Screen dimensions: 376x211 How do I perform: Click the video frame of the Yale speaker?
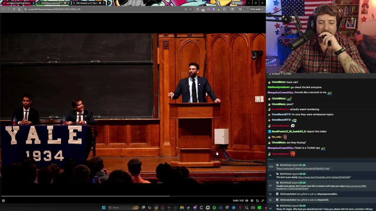133,108
